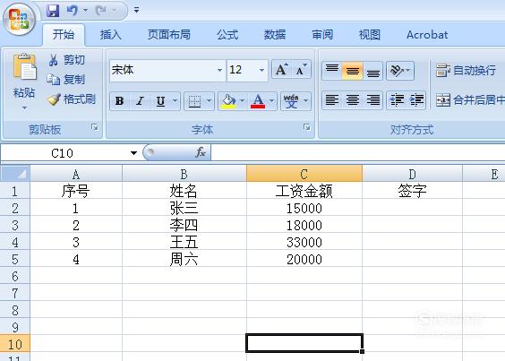Decrease indent icon
The height and width of the screenshot is (361, 505).
point(397,100)
